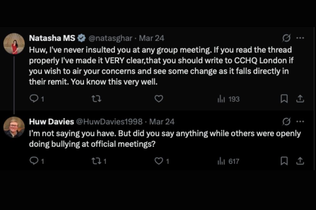316x210 pixels.
Task: Click Natasha MS's profile avatar
Action: (x=14, y=44)
